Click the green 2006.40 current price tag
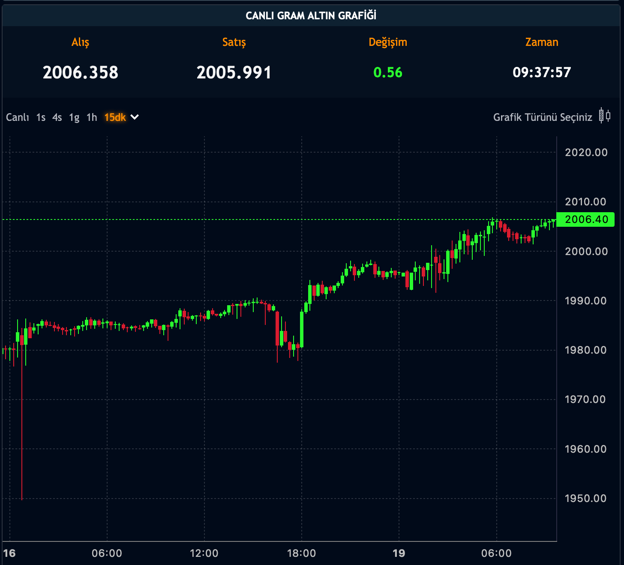This screenshot has width=624, height=565. [585, 219]
